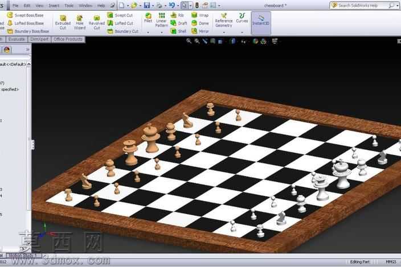Open the Hole Wizard
Image resolution: width=401 pixels, height=267 pixels.
coord(80,22)
